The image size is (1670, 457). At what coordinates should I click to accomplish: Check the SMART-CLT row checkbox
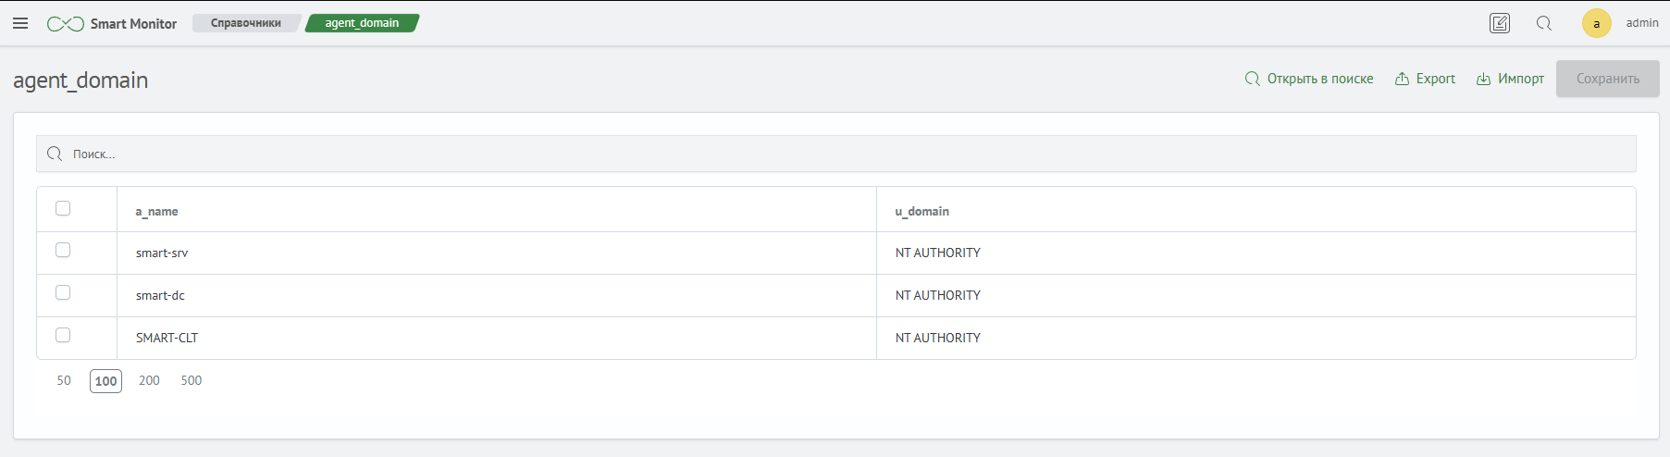(63, 335)
